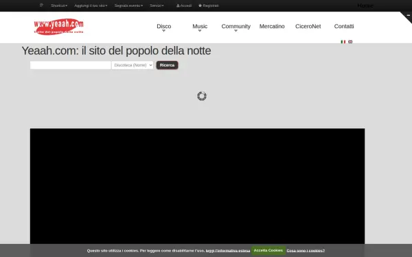The image size is (412, 257).
Task: Click the Accedi login link
Action: (184, 5)
